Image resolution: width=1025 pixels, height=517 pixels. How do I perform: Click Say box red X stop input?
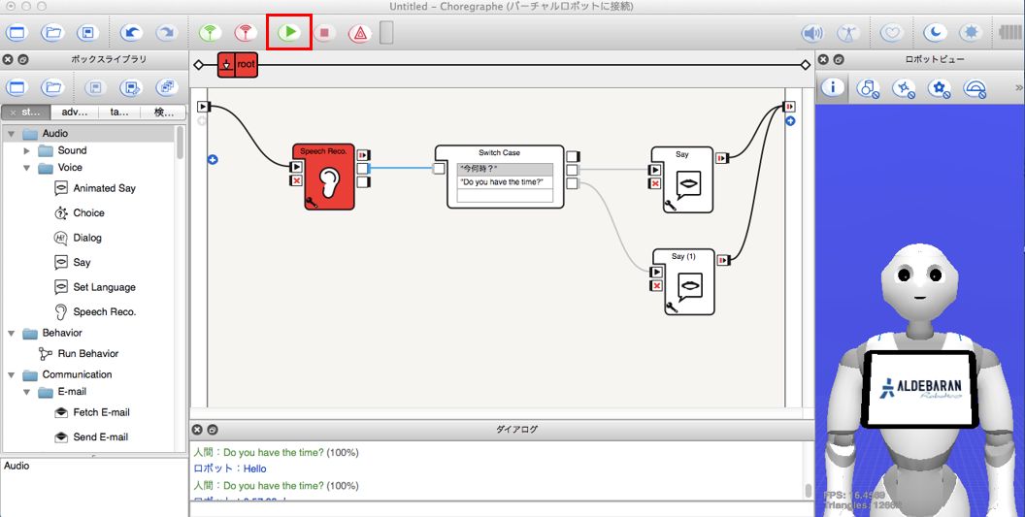(655, 183)
